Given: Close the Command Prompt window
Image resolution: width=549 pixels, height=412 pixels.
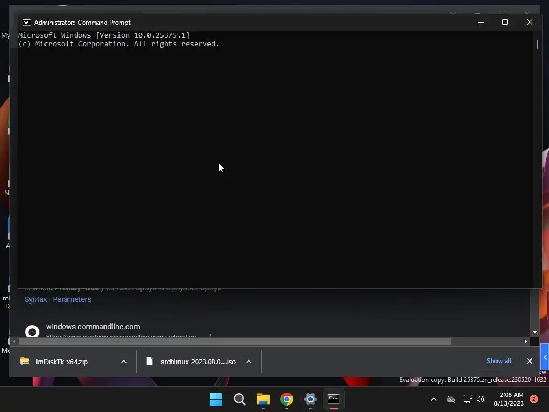Looking at the screenshot, I should pos(530,22).
